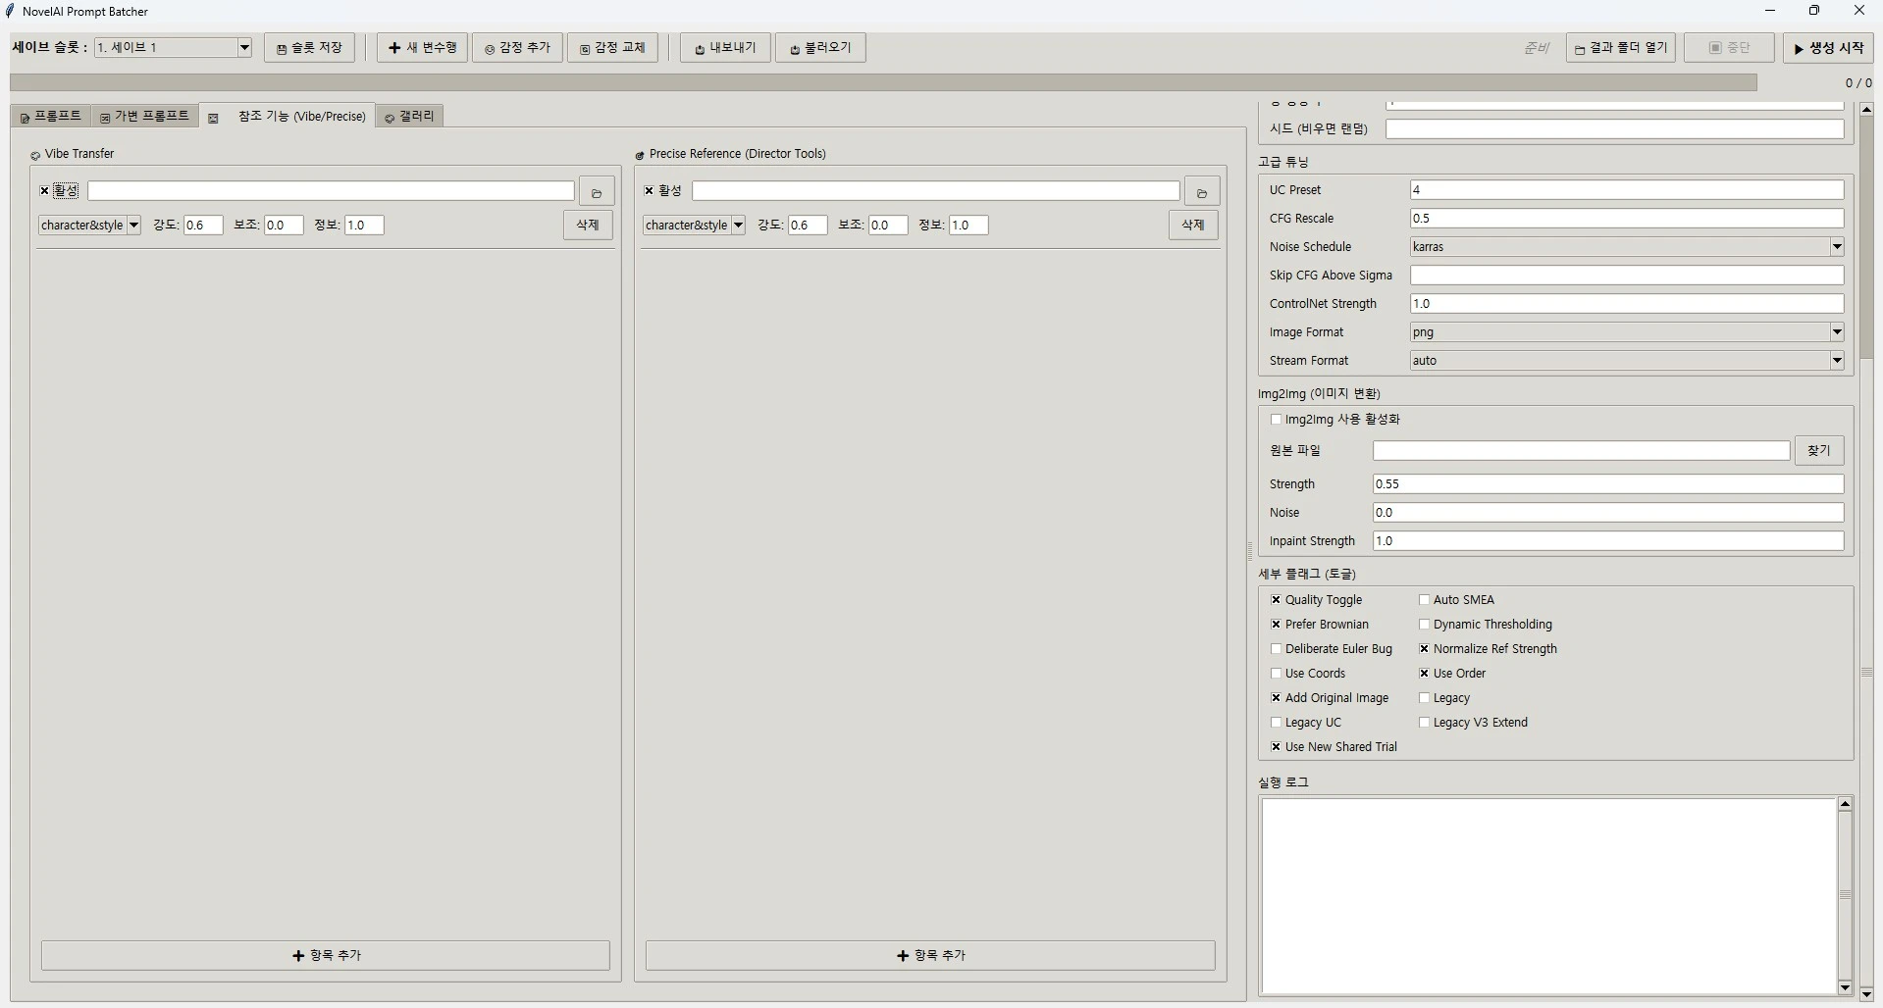Enable Img2Img 사용 활성화 checkbox
The height and width of the screenshot is (1008, 1883).
[x=1277, y=419]
